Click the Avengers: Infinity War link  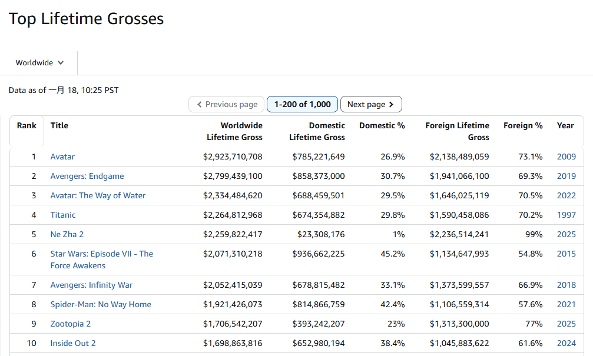click(x=91, y=285)
